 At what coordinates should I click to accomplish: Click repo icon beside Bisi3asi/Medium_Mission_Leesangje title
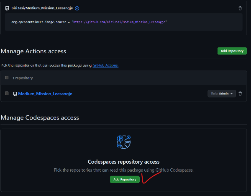[x=7, y=8]
